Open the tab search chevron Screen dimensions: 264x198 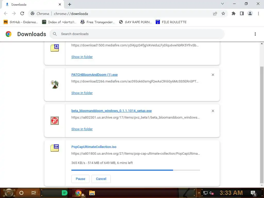tap(222, 4)
